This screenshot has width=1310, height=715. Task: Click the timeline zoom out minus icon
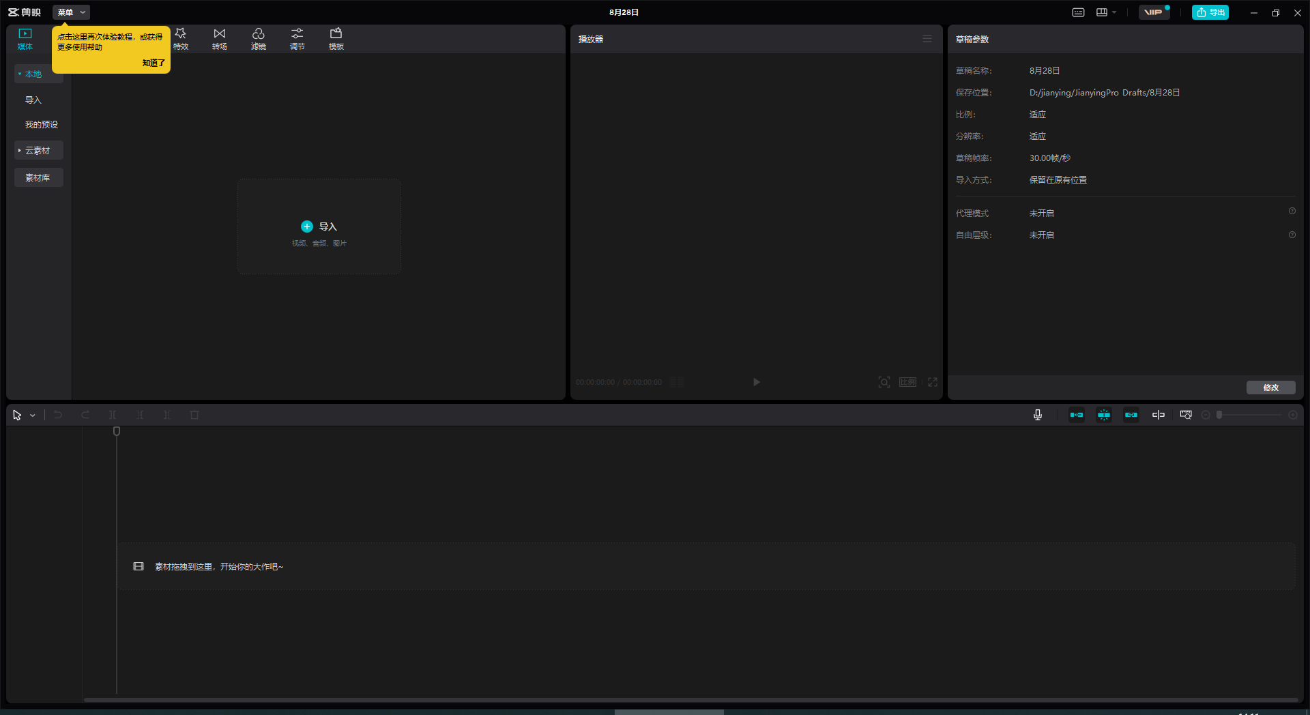1206,415
